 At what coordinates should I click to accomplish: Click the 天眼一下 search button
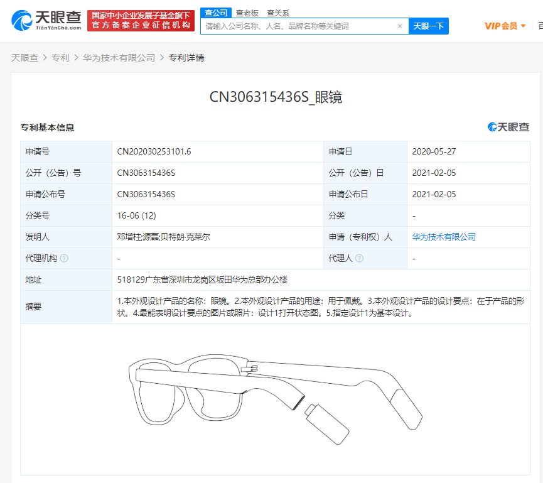pyautogui.click(x=429, y=26)
